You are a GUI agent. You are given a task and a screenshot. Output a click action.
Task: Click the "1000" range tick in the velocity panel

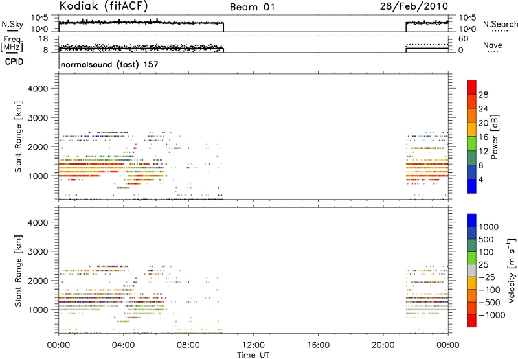coord(38,310)
